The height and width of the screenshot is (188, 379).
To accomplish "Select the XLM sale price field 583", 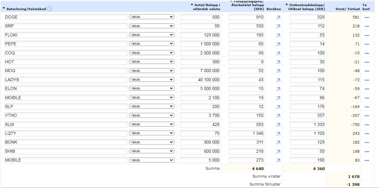I will click(x=246, y=125).
